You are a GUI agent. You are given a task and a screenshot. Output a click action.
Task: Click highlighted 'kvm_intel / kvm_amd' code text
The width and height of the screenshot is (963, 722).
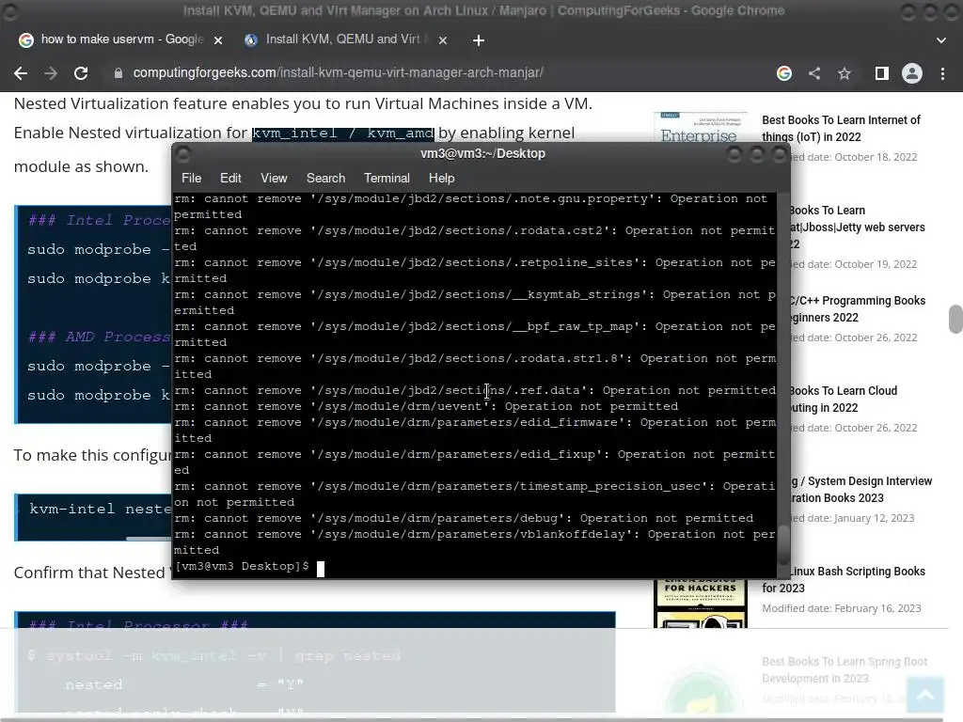point(342,133)
